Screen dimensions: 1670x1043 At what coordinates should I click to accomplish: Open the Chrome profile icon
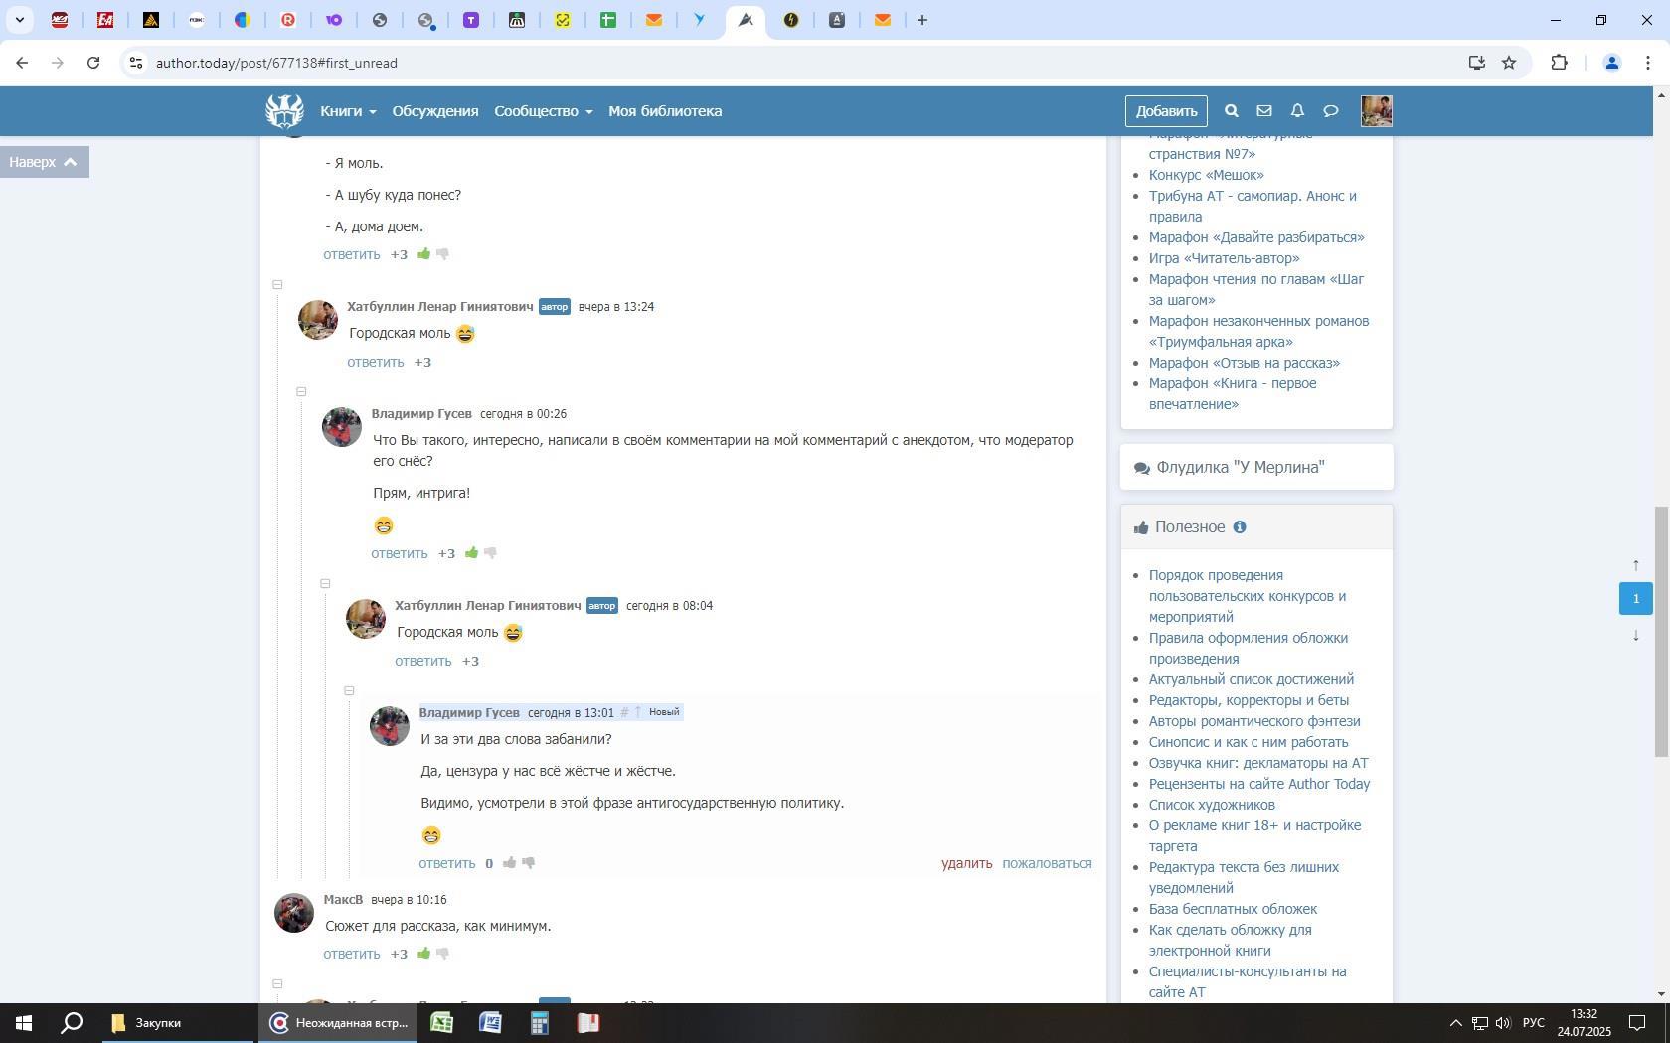click(x=1611, y=63)
